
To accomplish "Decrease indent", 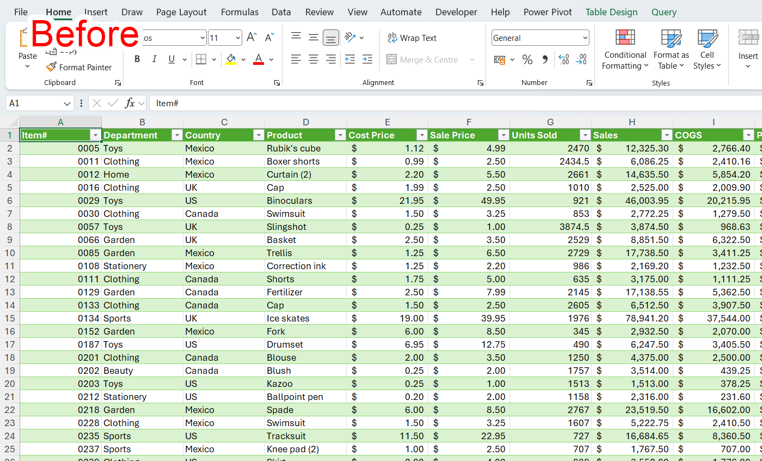I will pyautogui.click(x=350, y=59).
